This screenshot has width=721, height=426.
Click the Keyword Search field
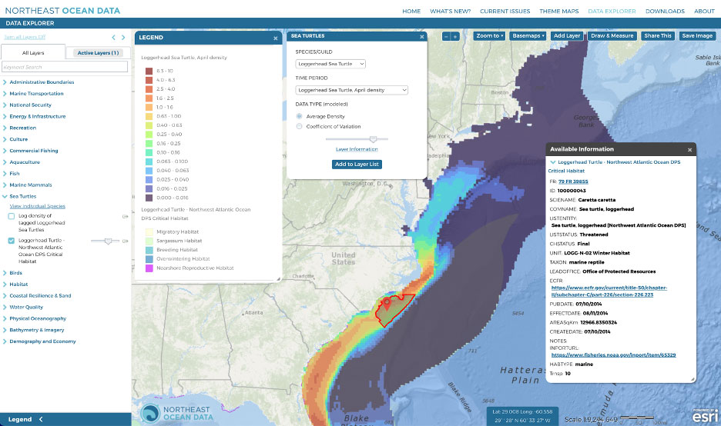65,67
